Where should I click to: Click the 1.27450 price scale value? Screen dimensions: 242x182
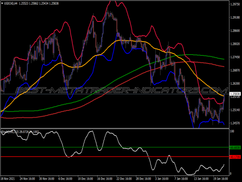[235, 57]
